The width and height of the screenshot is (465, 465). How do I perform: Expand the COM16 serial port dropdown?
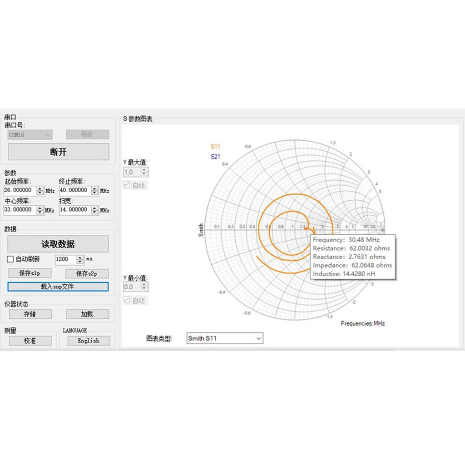tap(30, 135)
